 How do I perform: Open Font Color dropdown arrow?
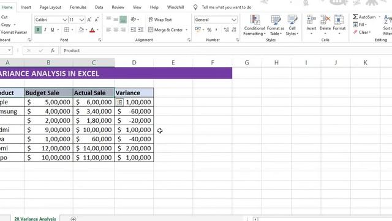97,30
